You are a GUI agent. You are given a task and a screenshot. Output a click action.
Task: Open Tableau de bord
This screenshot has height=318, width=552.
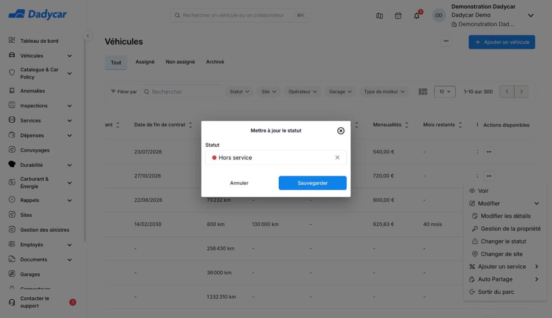pyautogui.click(x=39, y=41)
